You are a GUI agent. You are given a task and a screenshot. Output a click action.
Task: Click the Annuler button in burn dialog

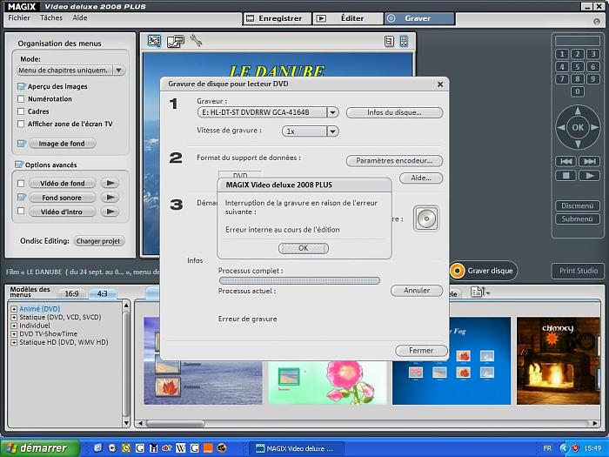[417, 290]
